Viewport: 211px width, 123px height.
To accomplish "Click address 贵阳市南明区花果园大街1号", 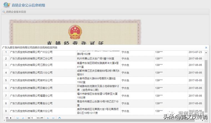I will point(98,111).
